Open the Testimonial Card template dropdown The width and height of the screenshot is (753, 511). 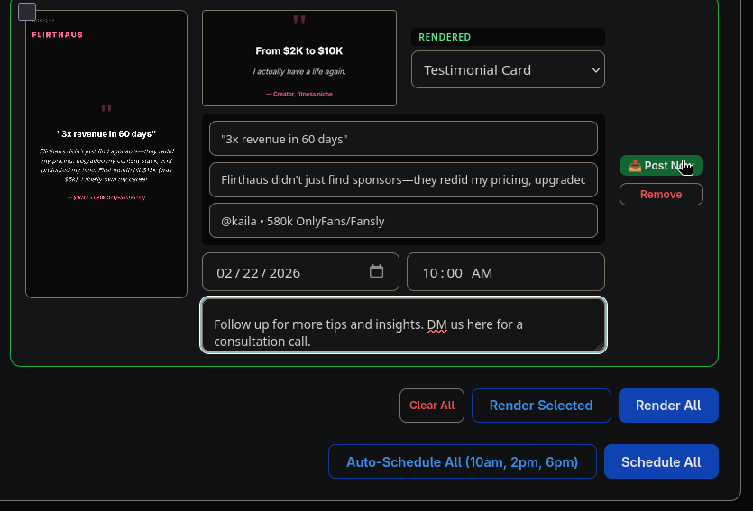click(508, 69)
